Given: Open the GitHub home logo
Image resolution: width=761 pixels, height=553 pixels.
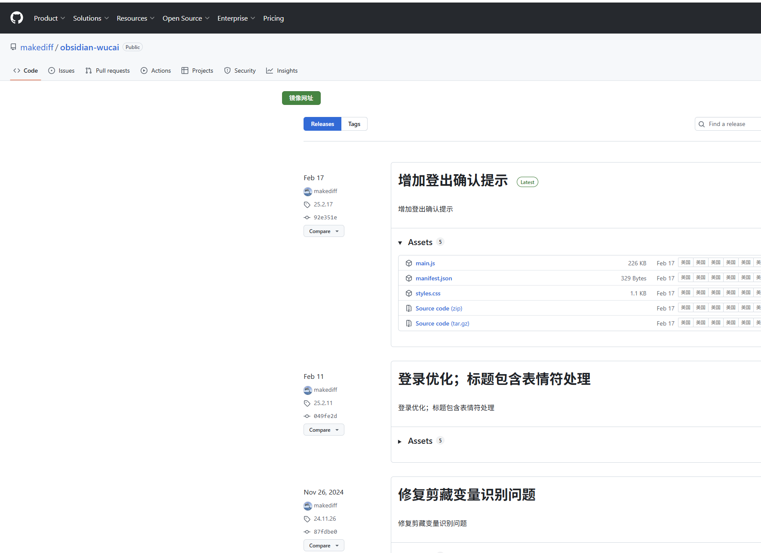Looking at the screenshot, I should point(17,18).
